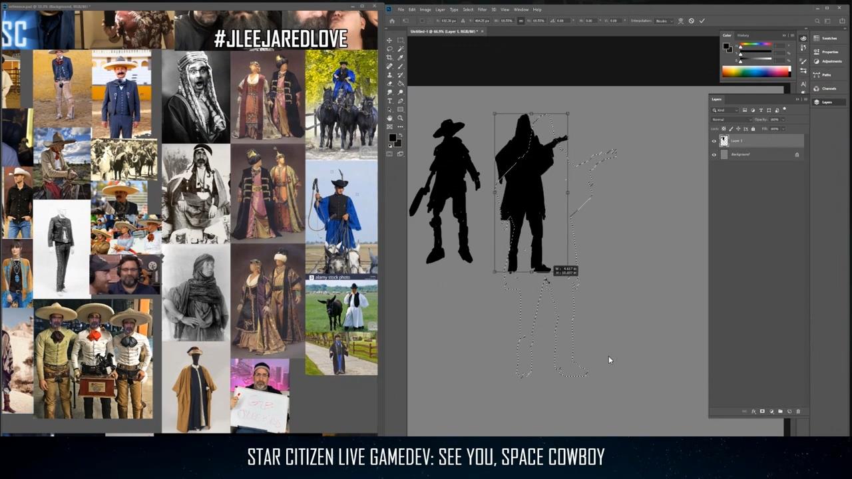
Task: Commit the transform with the checkmark
Action: [x=702, y=21]
